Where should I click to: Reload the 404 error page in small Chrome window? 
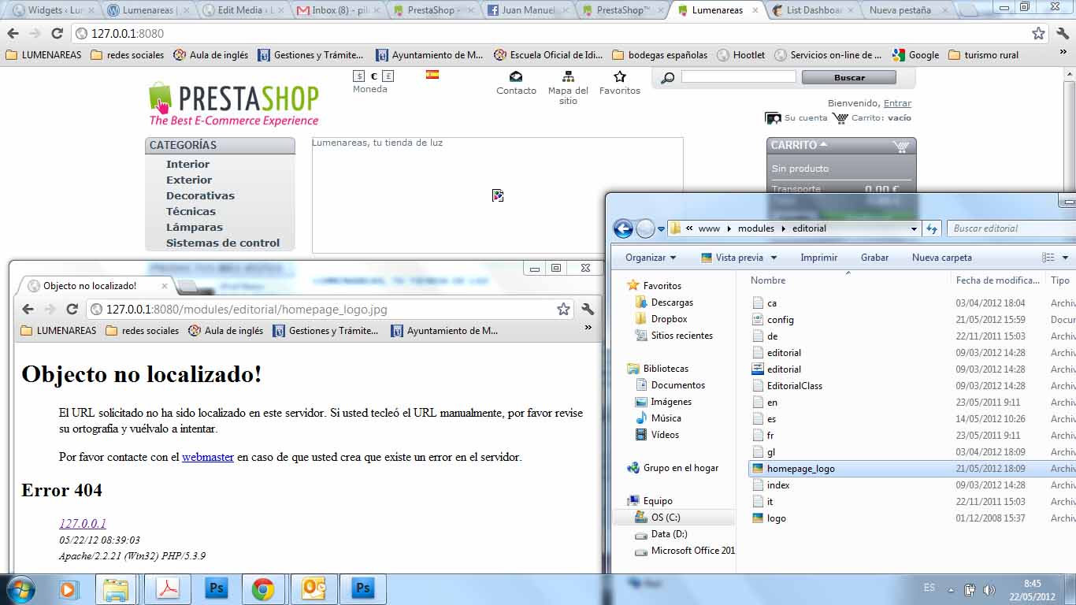[x=72, y=310]
